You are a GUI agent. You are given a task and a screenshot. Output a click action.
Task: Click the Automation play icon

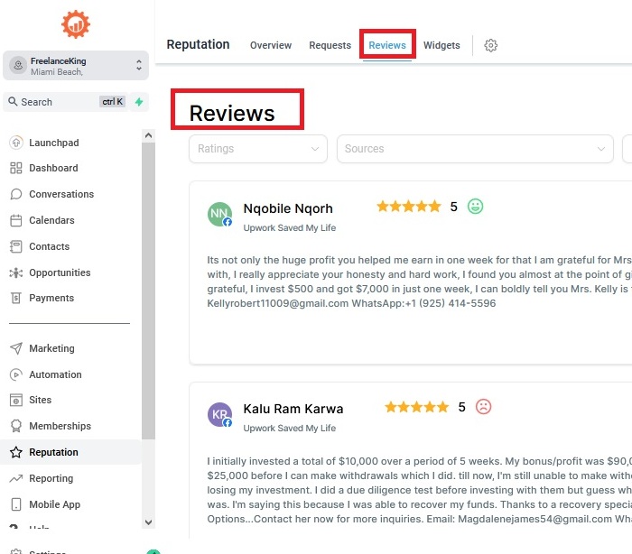(x=16, y=374)
